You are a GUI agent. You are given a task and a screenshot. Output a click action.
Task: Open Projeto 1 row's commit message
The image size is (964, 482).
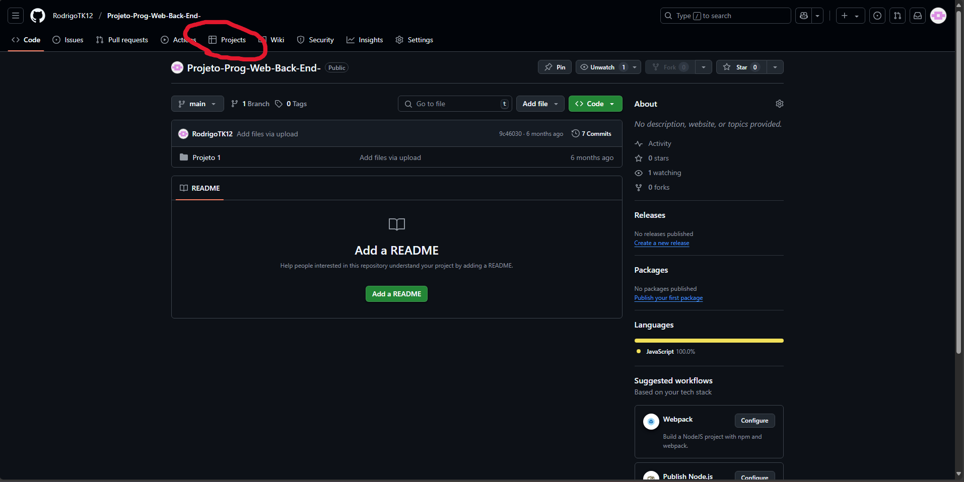pyautogui.click(x=390, y=157)
